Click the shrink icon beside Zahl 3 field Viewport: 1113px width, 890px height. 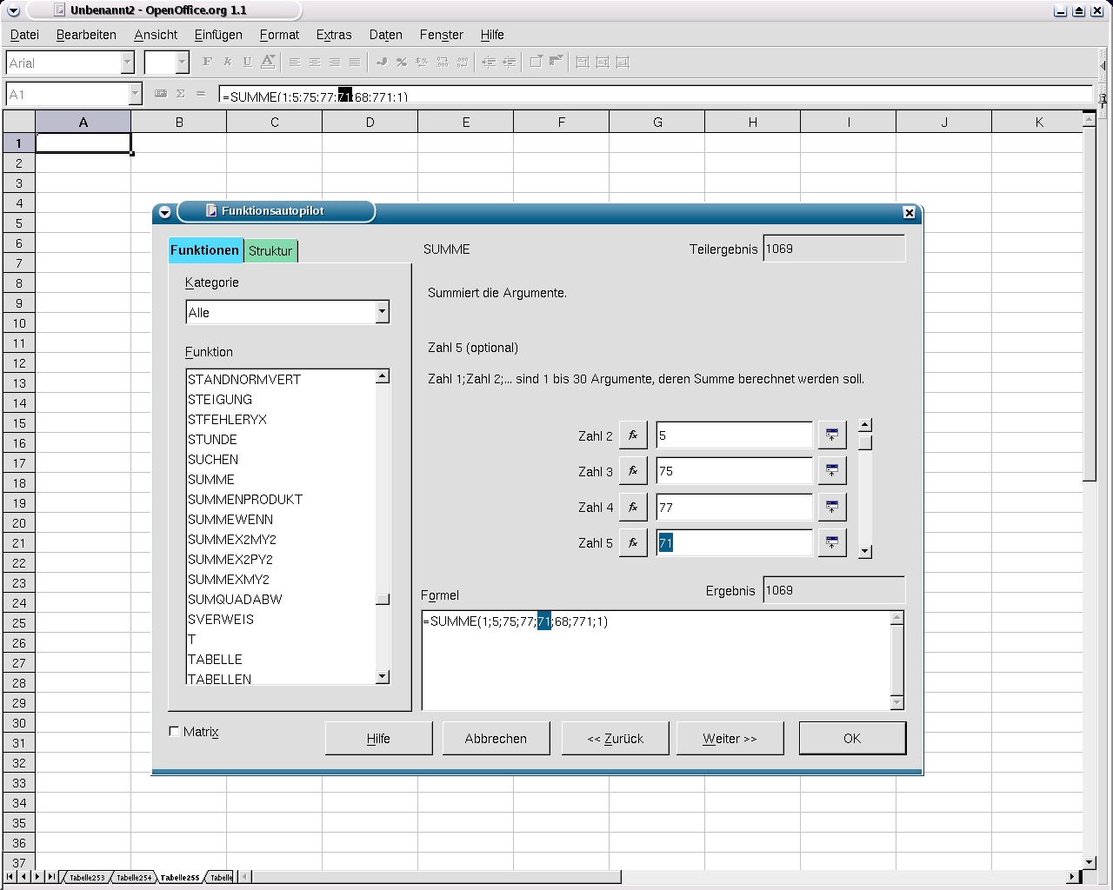coord(832,471)
